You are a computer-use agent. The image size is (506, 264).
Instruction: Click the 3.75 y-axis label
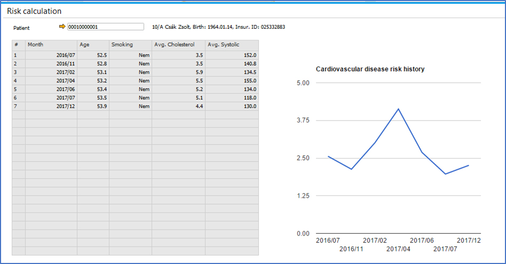pyautogui.click(x=303, y=120)
